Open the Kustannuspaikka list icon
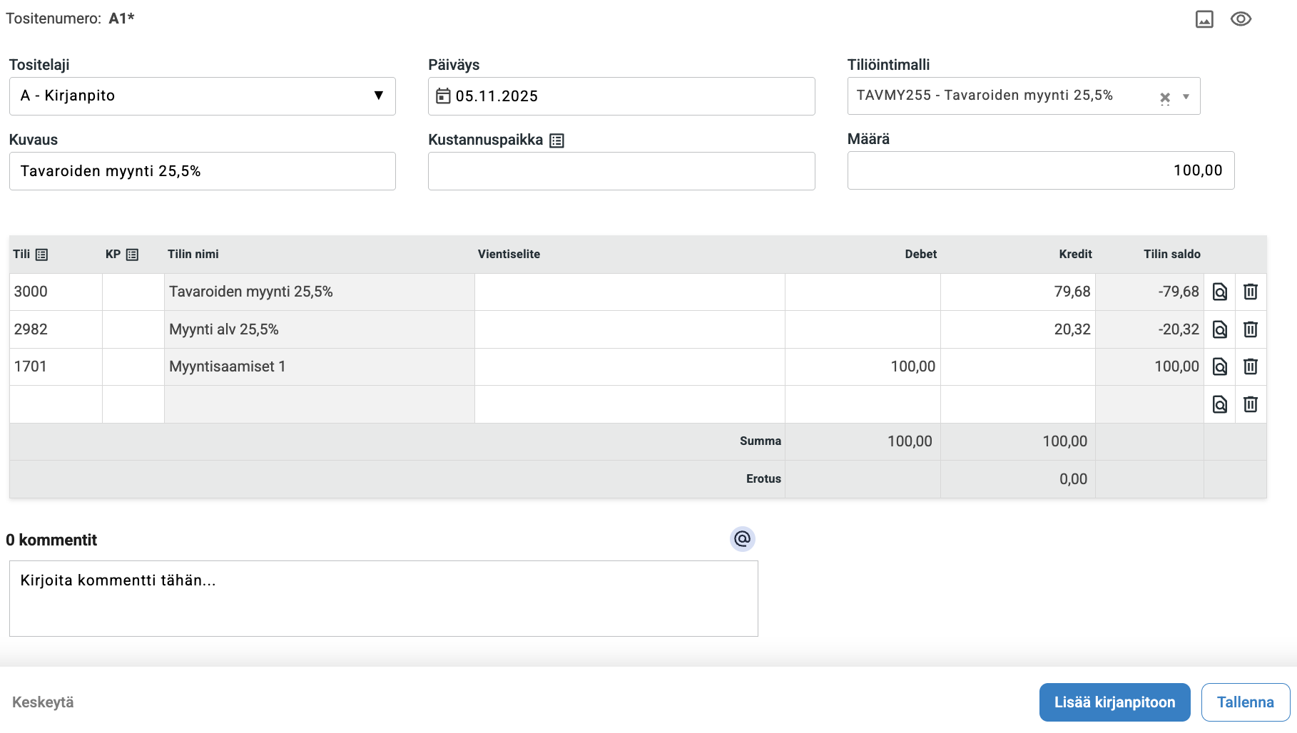The height and width of the screenshot is (733, 1297). (556, 140)
